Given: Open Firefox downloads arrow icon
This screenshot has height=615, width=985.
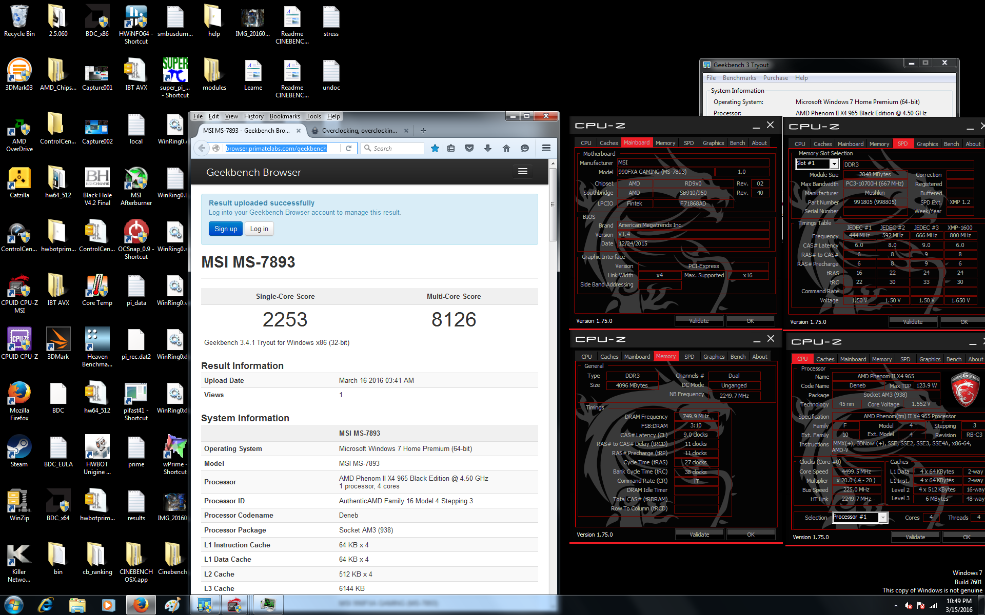Looking at the screenshot, I should tap(488, 148).
